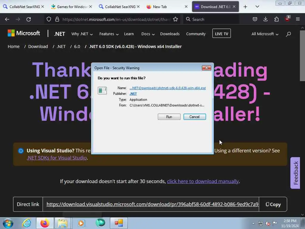Go to 6.0 breadcrumb link
Screen dimensions: 305x229
click(77, 47)
